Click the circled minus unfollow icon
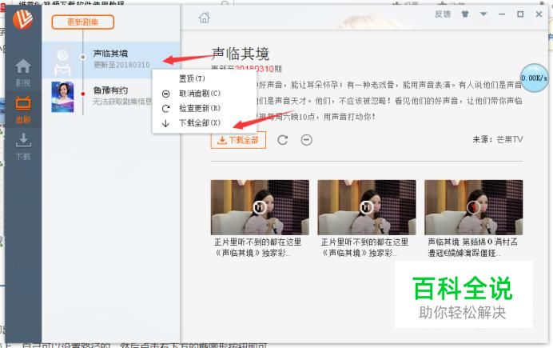 307,140
